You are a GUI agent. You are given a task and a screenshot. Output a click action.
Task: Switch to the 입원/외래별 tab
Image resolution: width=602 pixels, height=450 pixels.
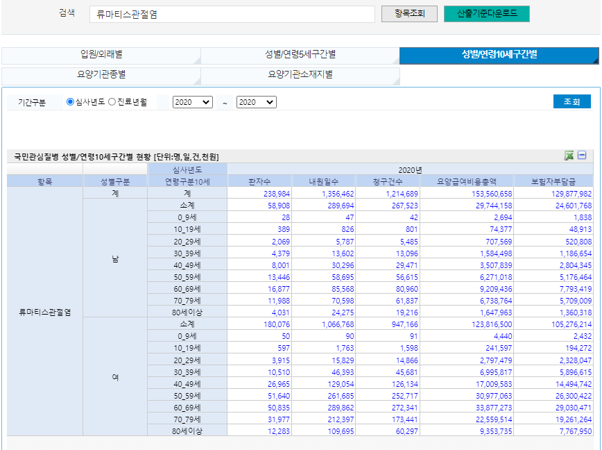[101, 55]
